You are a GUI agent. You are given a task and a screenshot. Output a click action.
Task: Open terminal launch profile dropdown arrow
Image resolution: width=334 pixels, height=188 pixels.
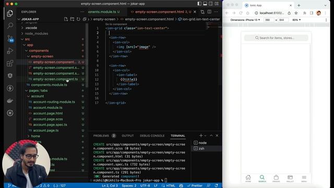(x=205, y=136)
